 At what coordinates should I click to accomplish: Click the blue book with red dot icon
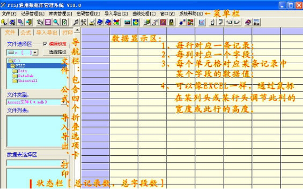(108, 22)
